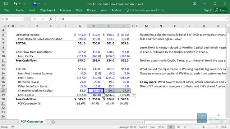Select column H header
This screenshot has height=129, width=230.
pyautogui.click(x=94, y=26)
